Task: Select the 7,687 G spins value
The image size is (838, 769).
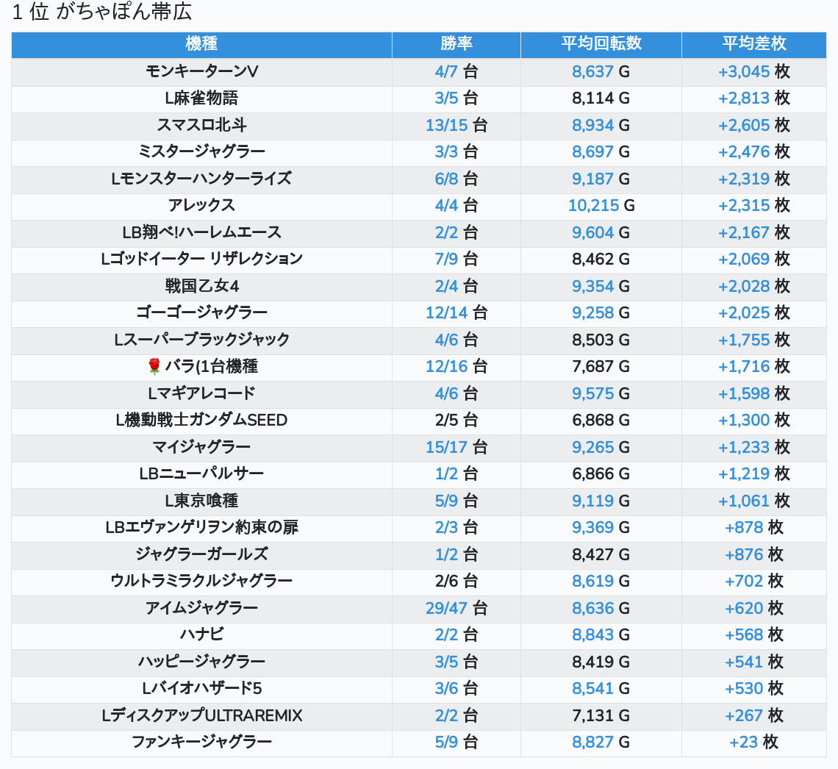Action: tap(601, 367)
